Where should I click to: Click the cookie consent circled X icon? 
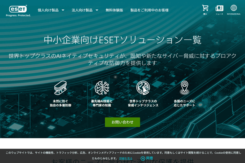pos(143,158)
